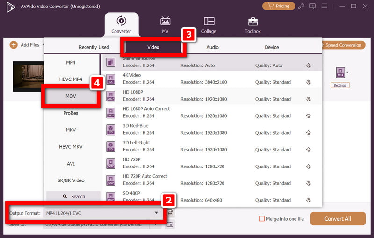Image resolution: width=374 pixels, height=238 pixels.
Task: Open the output folder icon
Action: 170,224
